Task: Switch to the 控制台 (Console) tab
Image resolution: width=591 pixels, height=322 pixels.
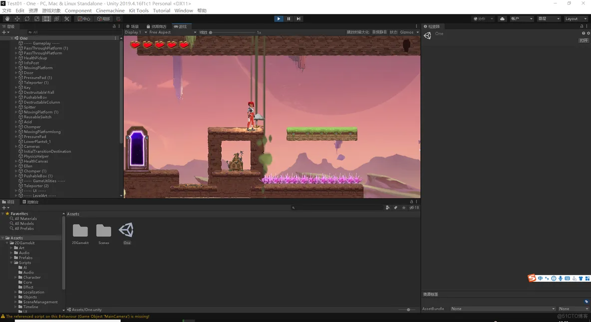Action: coord(30,202)
